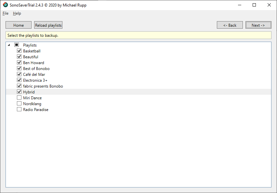Uncheck the Basketball playlist
The image size is (277, 193).
19,51
